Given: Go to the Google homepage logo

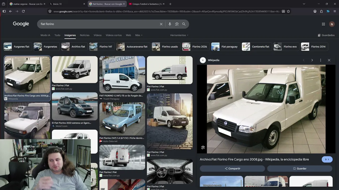Looking at the screenshot, I should [x=21, y=24].
